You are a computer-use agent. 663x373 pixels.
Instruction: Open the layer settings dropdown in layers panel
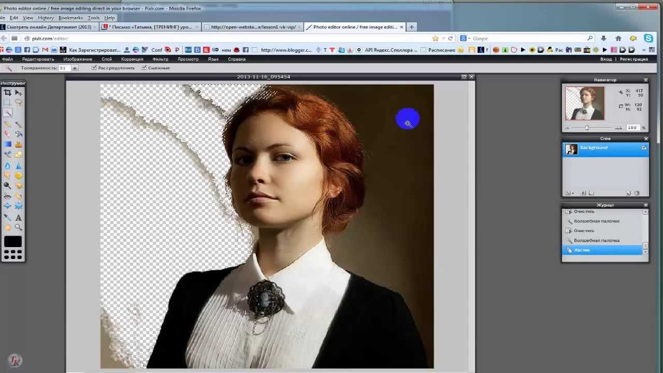pos(569,193)
